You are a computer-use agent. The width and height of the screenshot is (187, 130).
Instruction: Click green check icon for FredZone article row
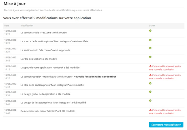150,31
